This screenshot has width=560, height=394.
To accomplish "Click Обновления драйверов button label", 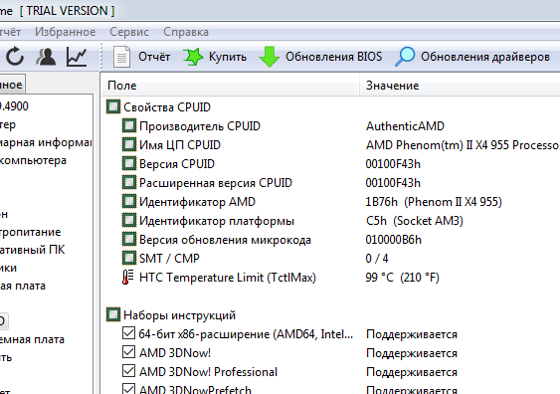I will click(x=485, y=57).
